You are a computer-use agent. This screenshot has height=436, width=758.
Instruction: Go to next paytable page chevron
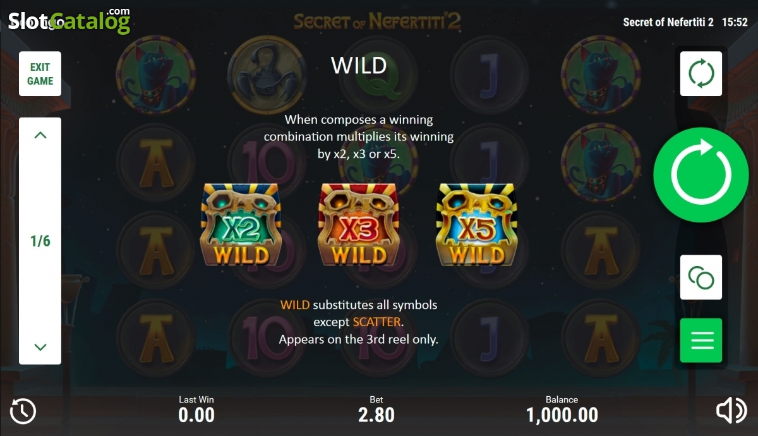(40, 347)
